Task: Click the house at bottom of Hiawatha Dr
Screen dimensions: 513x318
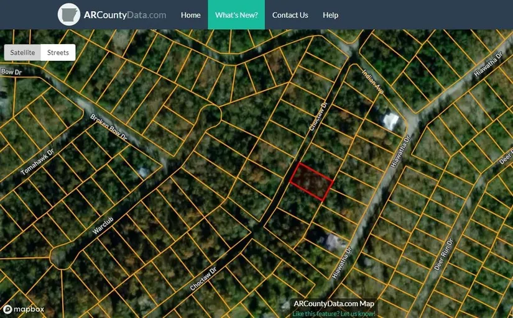Action: tap(332, 240)
